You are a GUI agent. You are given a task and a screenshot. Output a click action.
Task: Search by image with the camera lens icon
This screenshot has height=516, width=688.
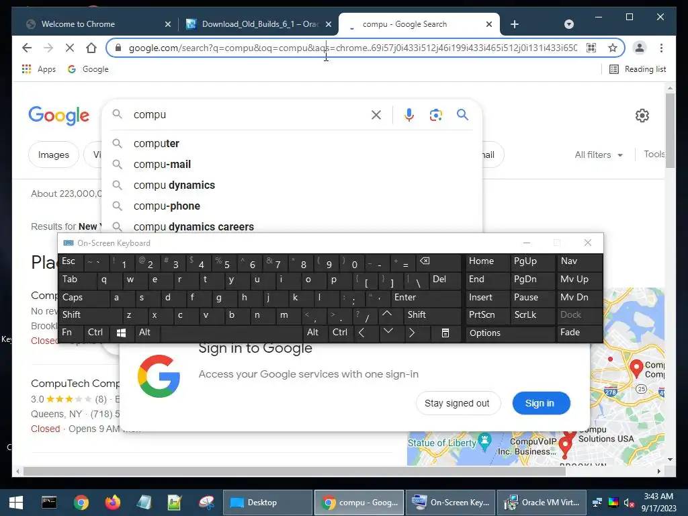435,115
